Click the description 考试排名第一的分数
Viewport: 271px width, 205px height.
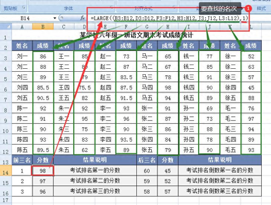point(95,170)
